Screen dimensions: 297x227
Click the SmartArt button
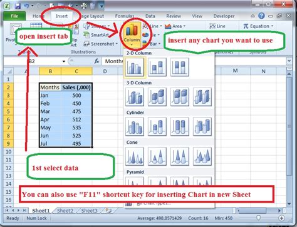coord(96,35)
